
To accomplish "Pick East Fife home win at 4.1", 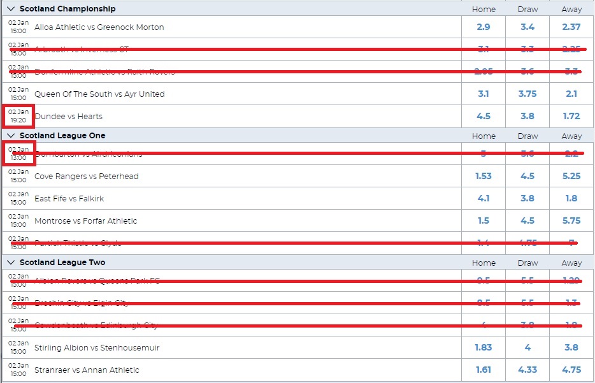I will [x=484, y=199].
